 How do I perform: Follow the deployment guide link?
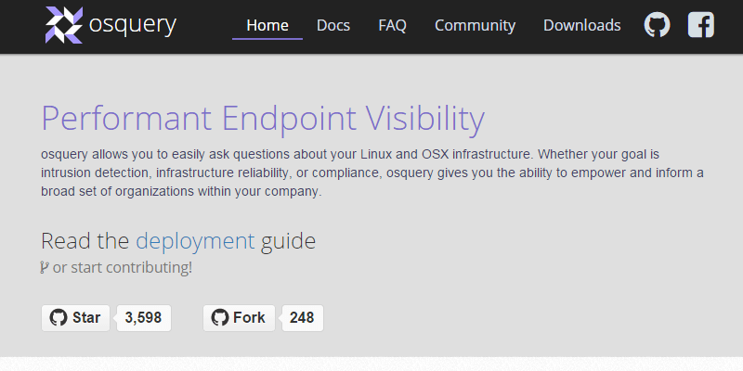[x=195, y=242]
